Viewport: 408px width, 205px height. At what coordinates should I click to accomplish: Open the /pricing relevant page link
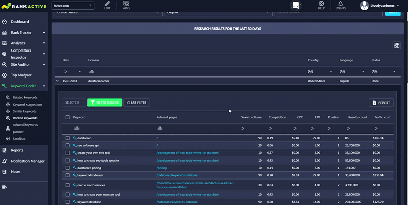162,168
